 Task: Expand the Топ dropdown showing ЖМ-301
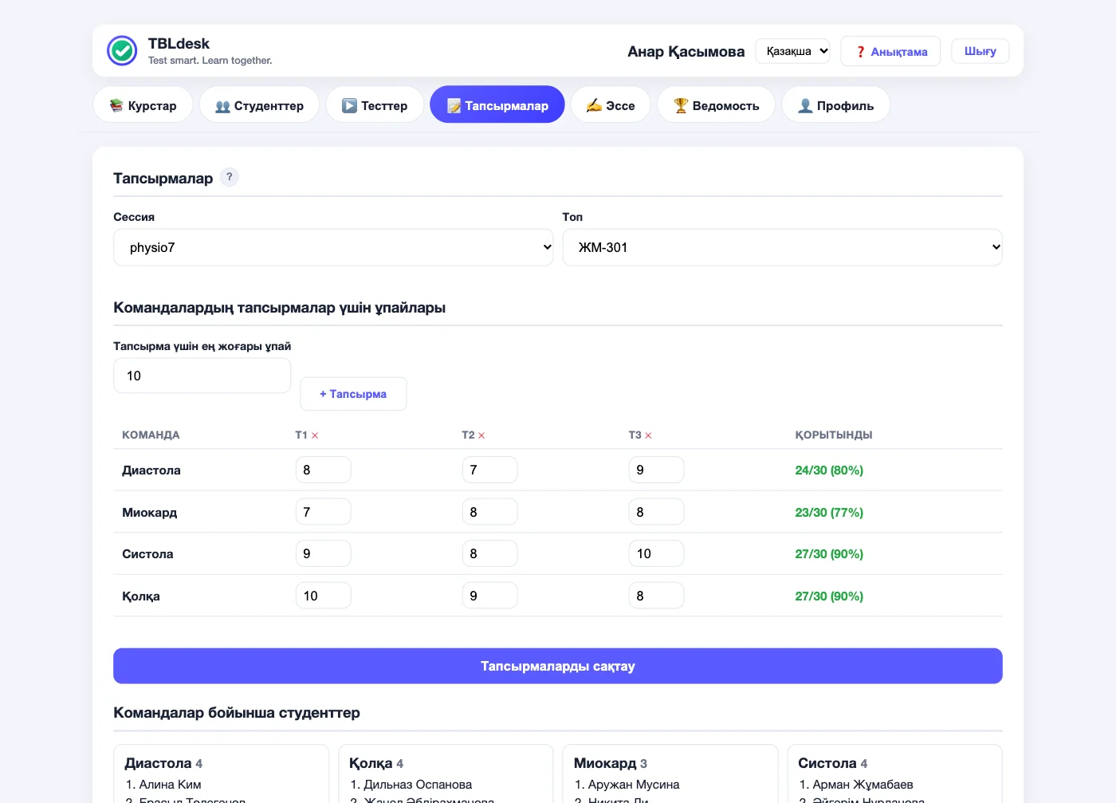click(782, 248)
